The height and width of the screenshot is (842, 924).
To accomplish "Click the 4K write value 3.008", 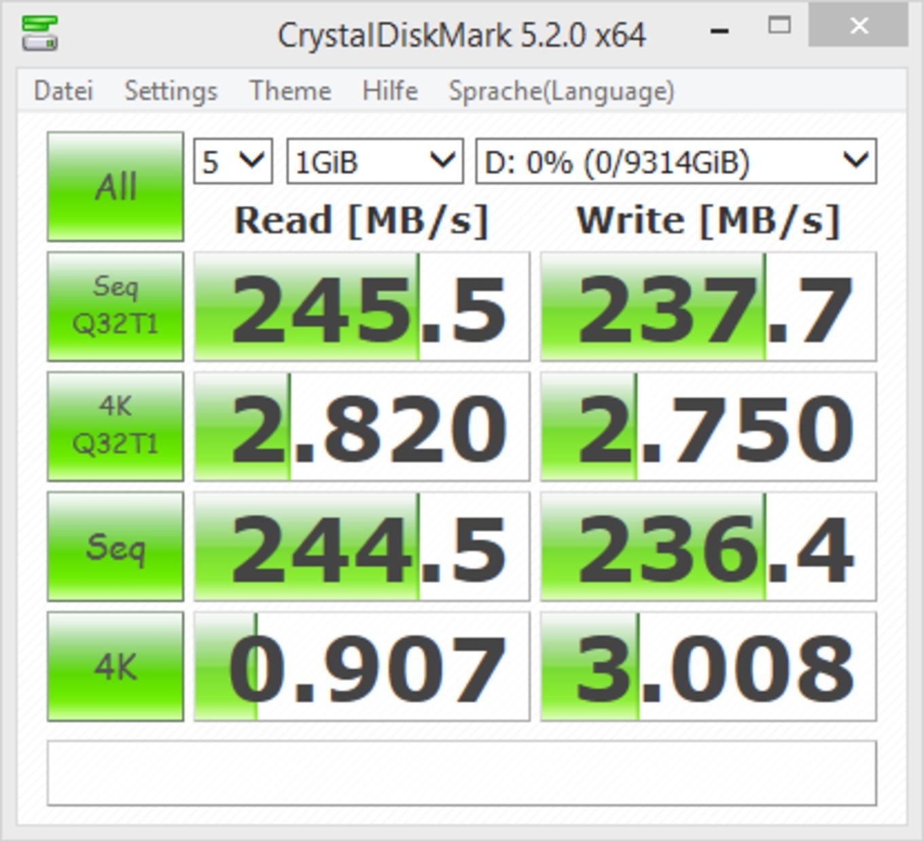I will click(708, 667).
